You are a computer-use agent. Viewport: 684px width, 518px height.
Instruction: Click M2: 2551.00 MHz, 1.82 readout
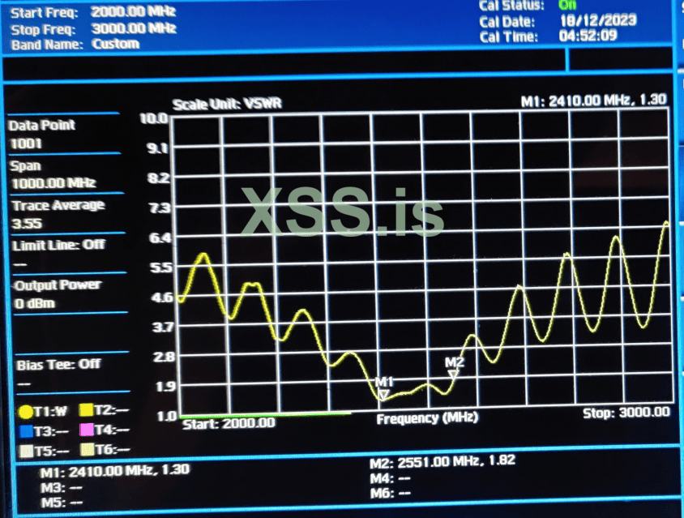pyautogui.click(x=442, y=461)
